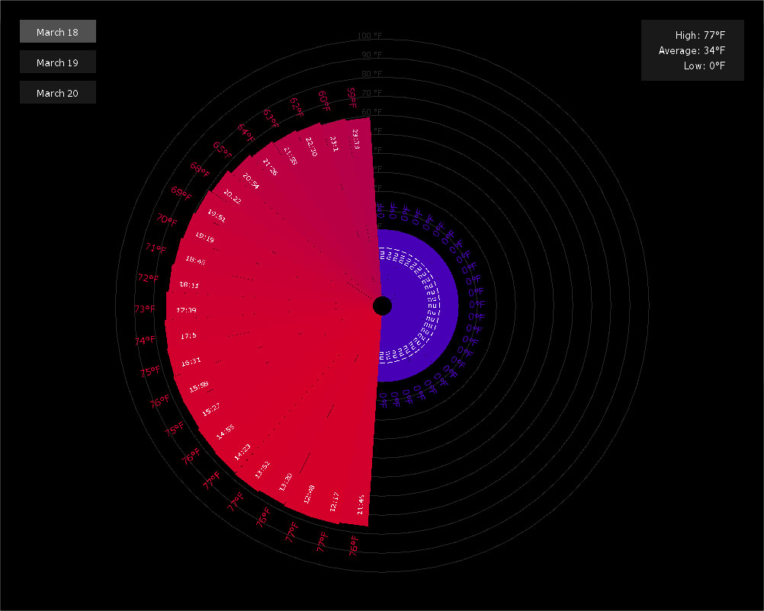
Task: Click the High 77°F summary readout
Action: point(699,35)
